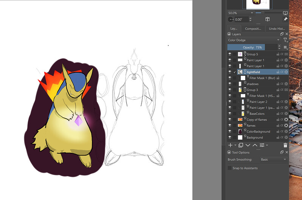Open the layer filter funnel icon
The image size is (302, 200).
(x=285, y=40)
